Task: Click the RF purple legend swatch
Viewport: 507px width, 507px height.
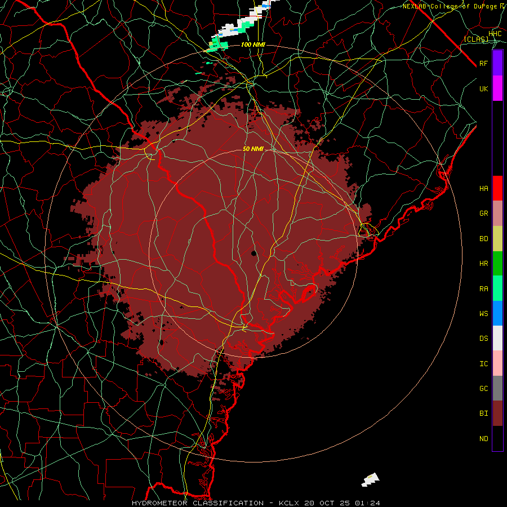Action: 497,63
